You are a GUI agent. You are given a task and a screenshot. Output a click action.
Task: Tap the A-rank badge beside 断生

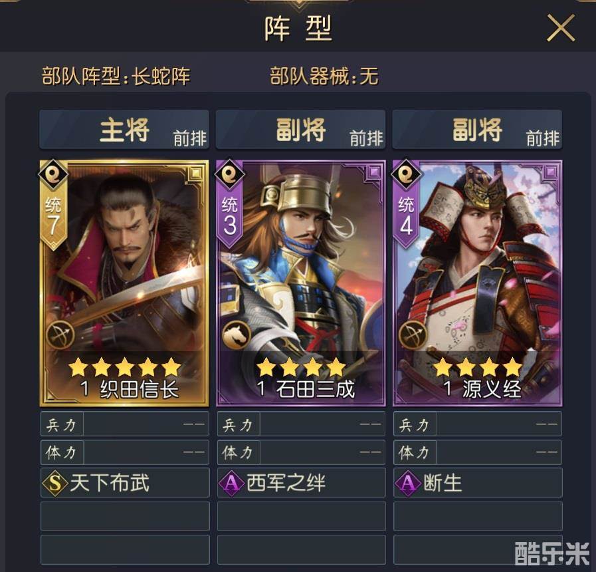(407, 483)
